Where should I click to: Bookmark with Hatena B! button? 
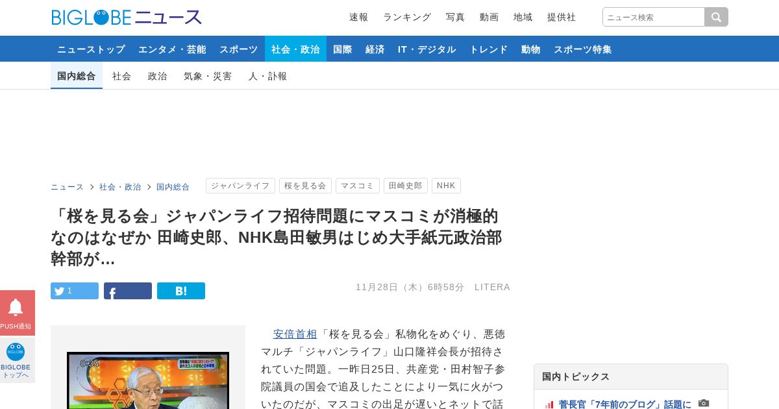point(181,291)
